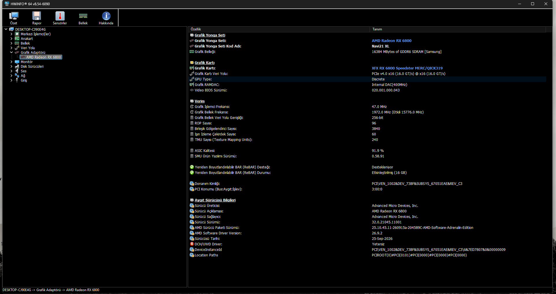This screenshot has width=556, height=294.
Task: Select AMD Radeon RX 6800 tree item
Action: tap(44, 57)
